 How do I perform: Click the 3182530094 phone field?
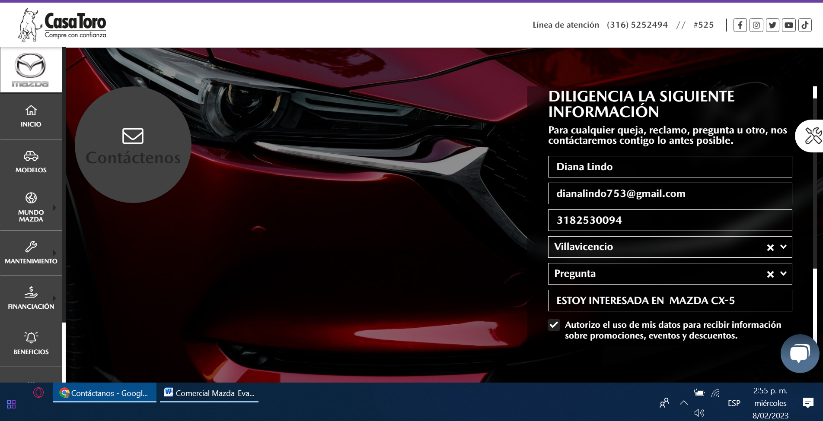670,220
